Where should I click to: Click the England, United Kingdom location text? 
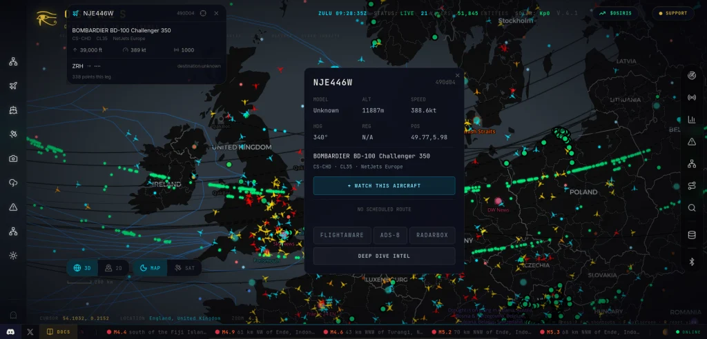pyautogui.click(x=185, y=318)
